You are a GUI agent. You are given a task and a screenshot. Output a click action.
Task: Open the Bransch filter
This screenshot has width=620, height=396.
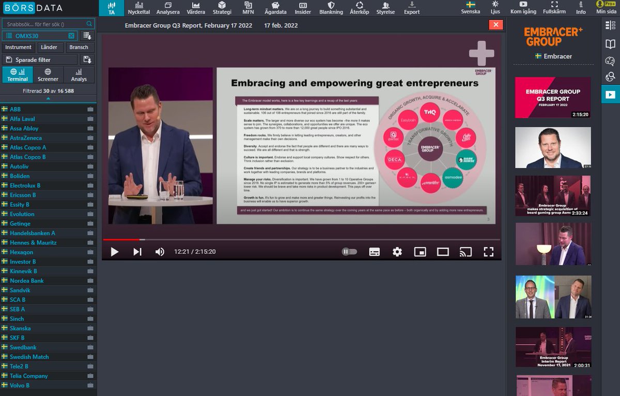pos(79,47)
